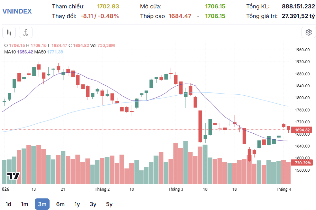
Task: Show the 1y time range
Action: click(77, 204)
